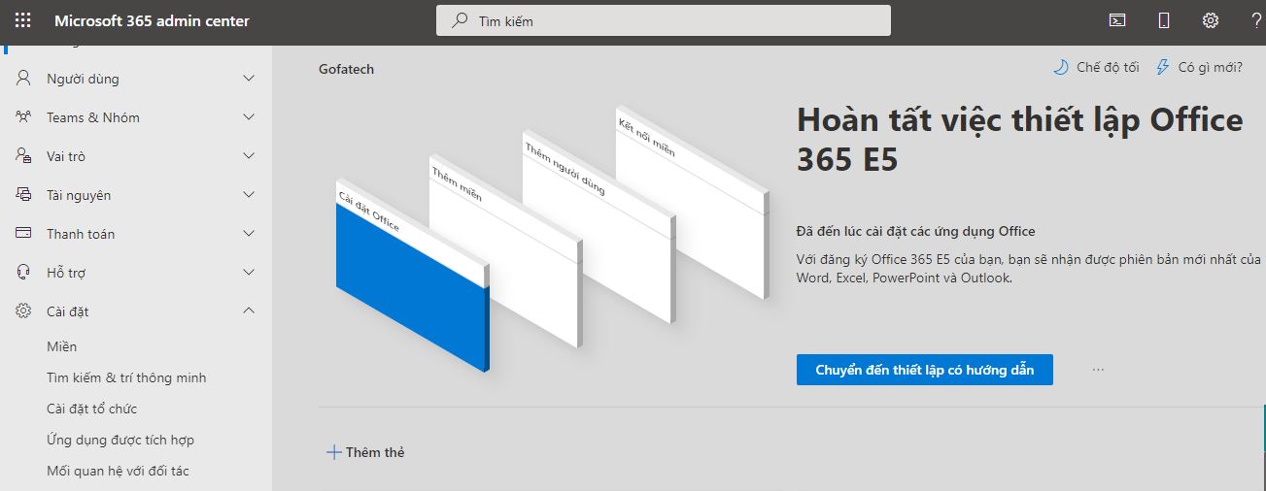The image size is (1266, 491).
Task: Click the Người dùng person icon
Action: point(24,79)
